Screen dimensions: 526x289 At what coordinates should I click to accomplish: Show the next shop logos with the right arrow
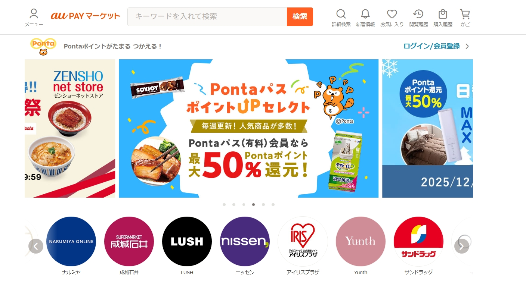pyautogui.click(x=462, y=246)
